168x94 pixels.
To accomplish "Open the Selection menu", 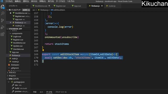I will (26, 1).
